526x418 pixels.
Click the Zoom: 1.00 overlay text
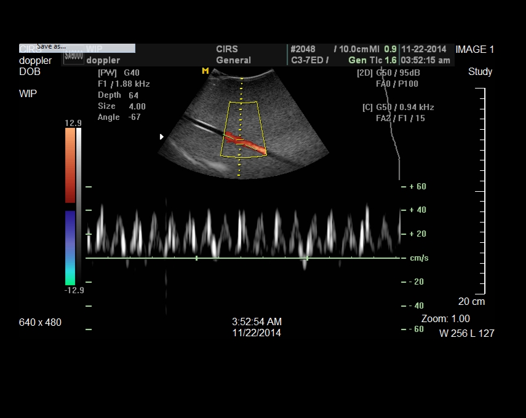(x=445, y=318)
